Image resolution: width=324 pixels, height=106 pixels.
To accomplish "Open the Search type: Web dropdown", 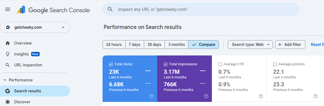I will 250,45.
